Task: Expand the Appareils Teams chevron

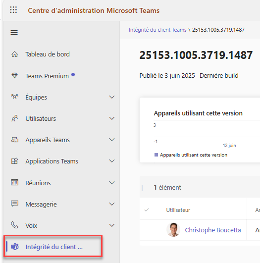Action: [x=112, y=140]
